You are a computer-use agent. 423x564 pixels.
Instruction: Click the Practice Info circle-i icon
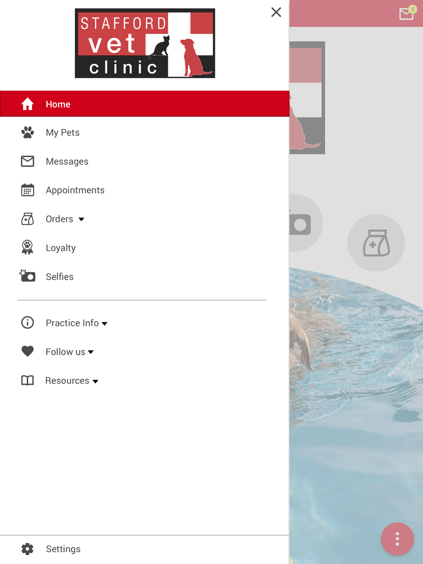pyautogui.click(x=27, y=323)
